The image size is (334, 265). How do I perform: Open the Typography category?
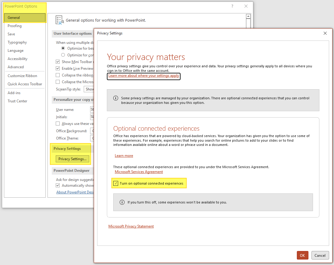coord(25,42)
